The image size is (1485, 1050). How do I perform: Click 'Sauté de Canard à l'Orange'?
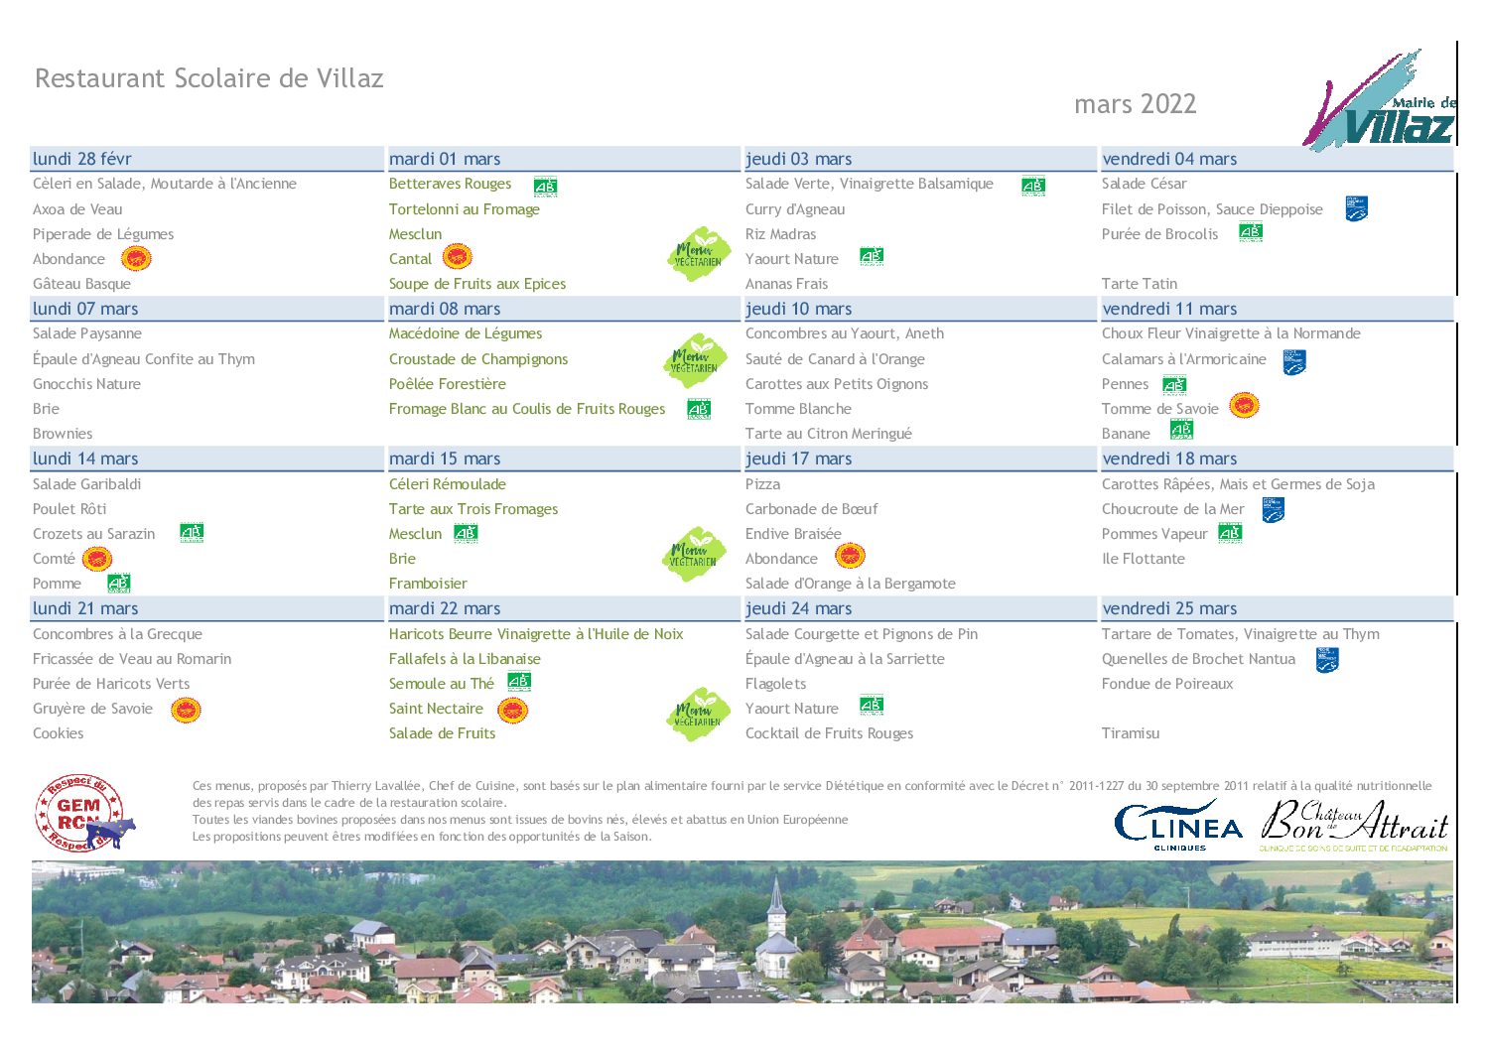pos(835,359)
